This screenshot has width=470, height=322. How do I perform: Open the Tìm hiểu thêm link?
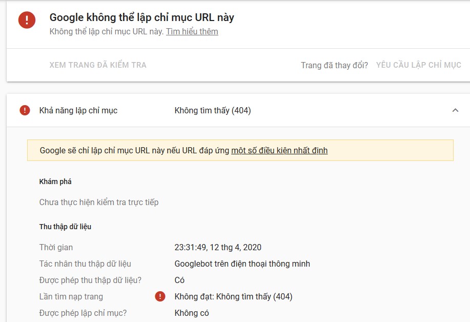click(192, 31)
